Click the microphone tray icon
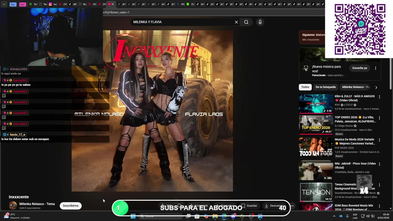Screen dimensions: 393x221 (x=347, y=216)
